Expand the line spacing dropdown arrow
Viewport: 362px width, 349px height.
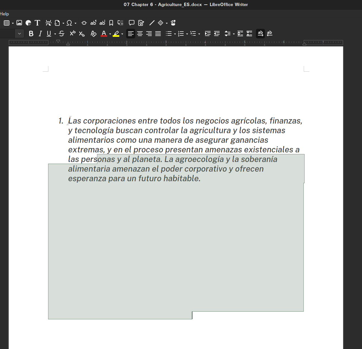pyautogui.click(x=234, y=34)
